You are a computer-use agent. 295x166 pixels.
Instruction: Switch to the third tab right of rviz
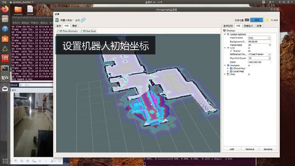pyautogui.click(x=75, y=26)
